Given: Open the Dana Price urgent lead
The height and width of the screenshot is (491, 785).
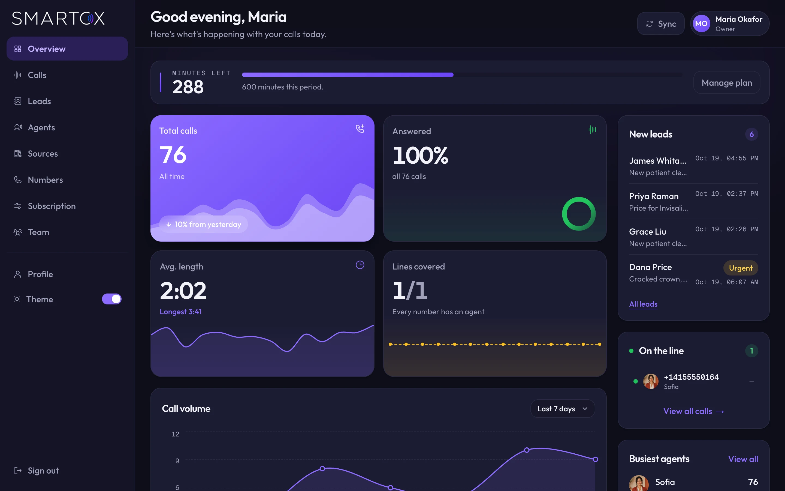Looking at the screenshot, I should click(693, 273).
